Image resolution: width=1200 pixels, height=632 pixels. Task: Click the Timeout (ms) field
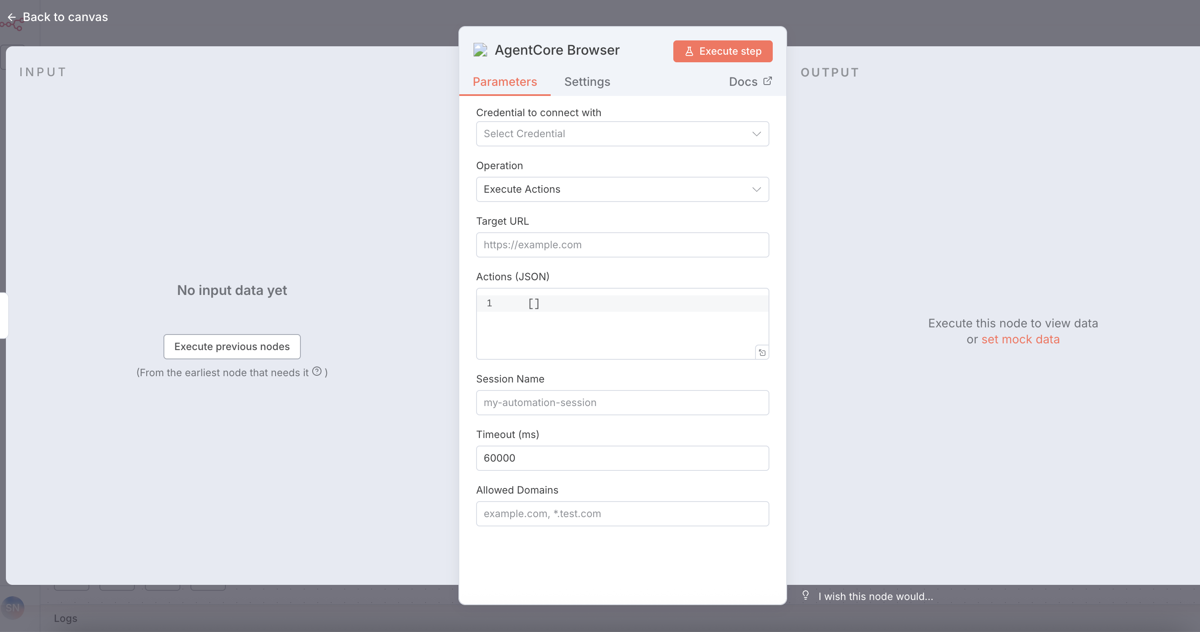(x=622, y=458)
